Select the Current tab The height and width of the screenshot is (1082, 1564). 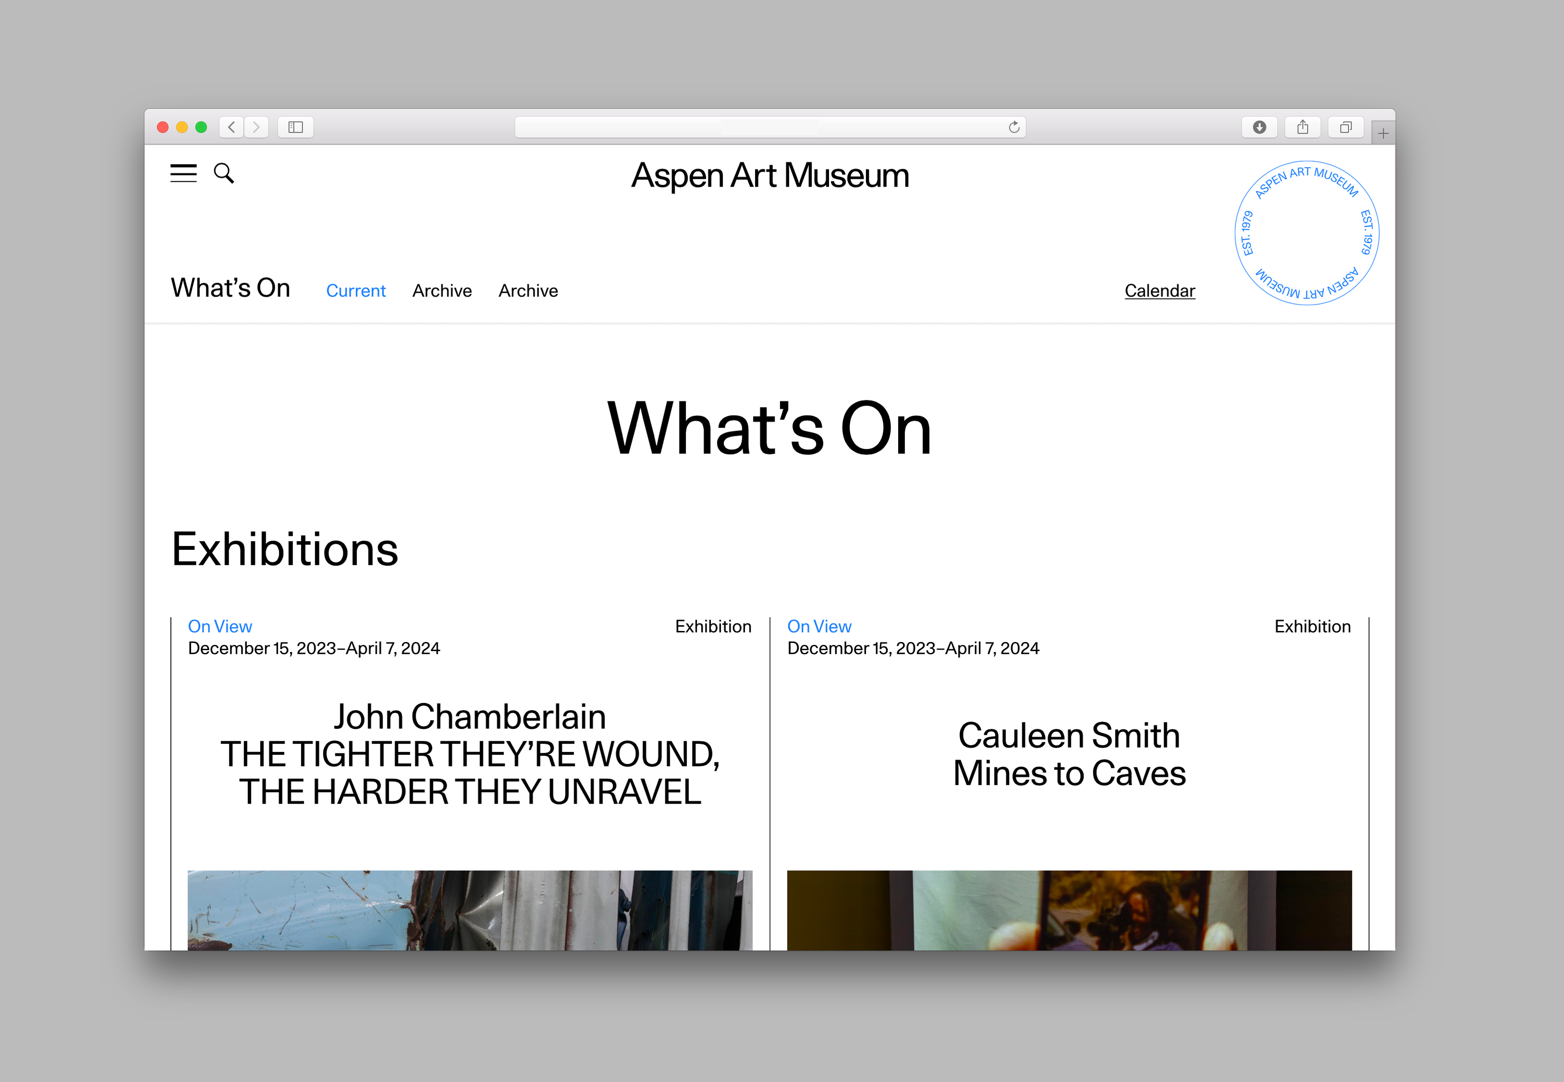355,291
